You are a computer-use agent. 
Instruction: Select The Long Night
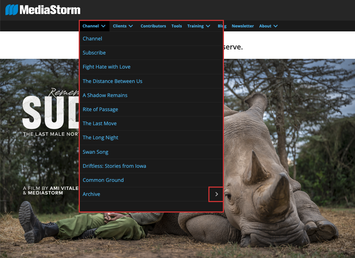pyautogui.click(x=100, y=137)
